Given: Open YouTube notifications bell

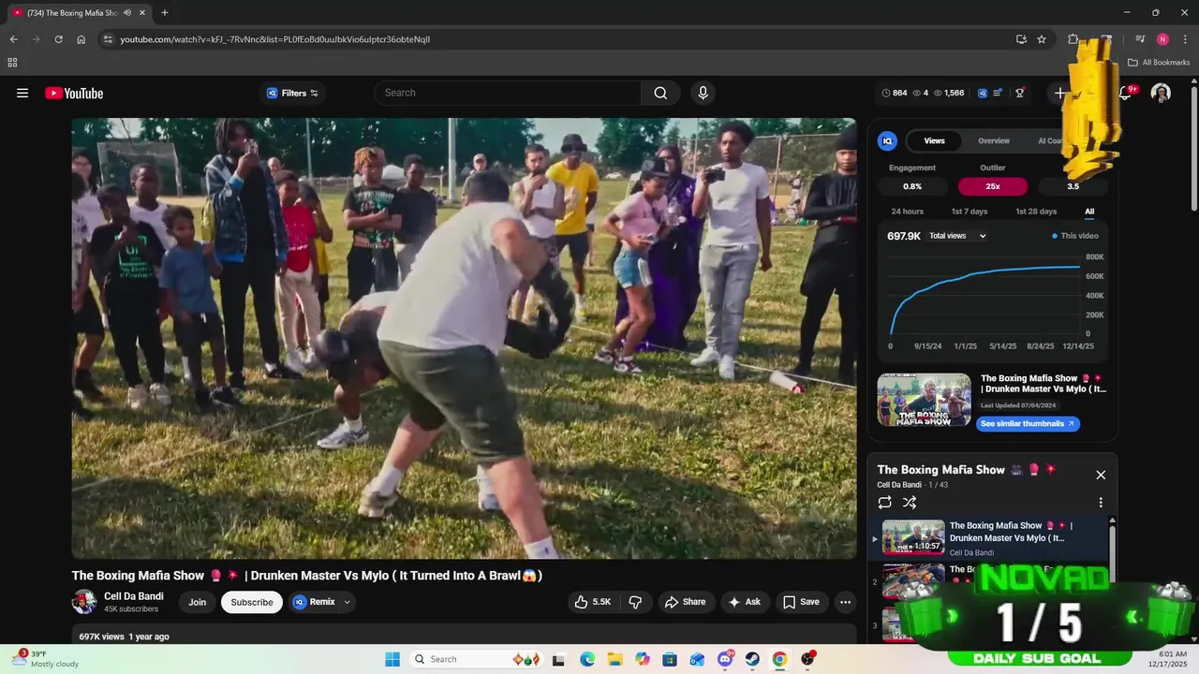Looking at the screenshot, I should pyautogui.click(x=1125, y=93).
